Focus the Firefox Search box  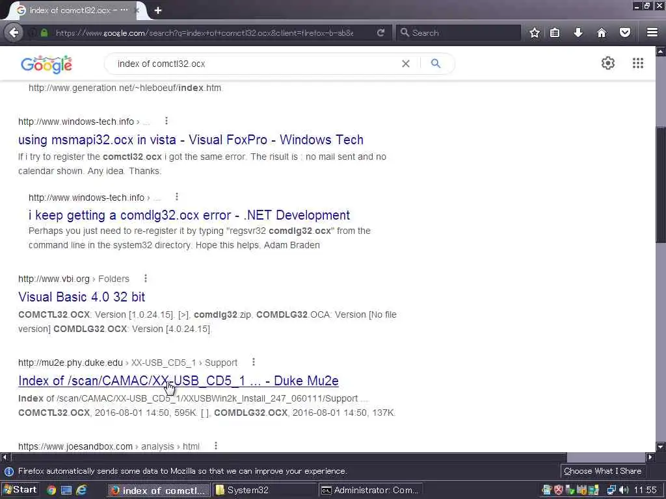[459, 32]
